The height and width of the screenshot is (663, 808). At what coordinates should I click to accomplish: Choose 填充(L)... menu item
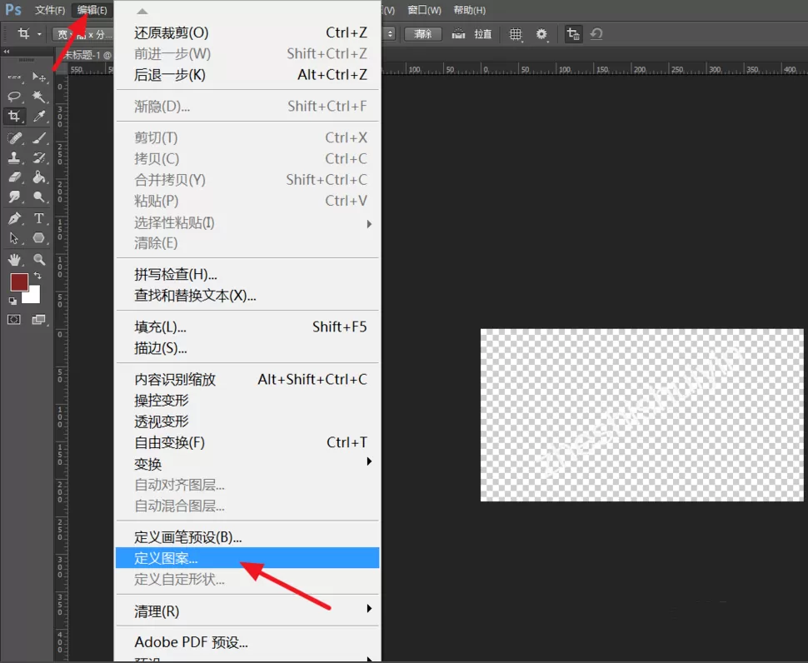coord(247,327)
